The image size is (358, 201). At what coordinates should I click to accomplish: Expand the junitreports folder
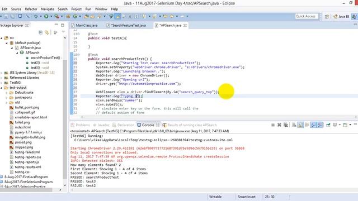[x=6, y=98]
